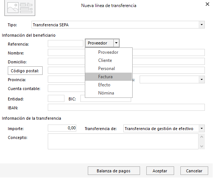Close the Nueva línea de transferencia dialog

coord(207,4)
